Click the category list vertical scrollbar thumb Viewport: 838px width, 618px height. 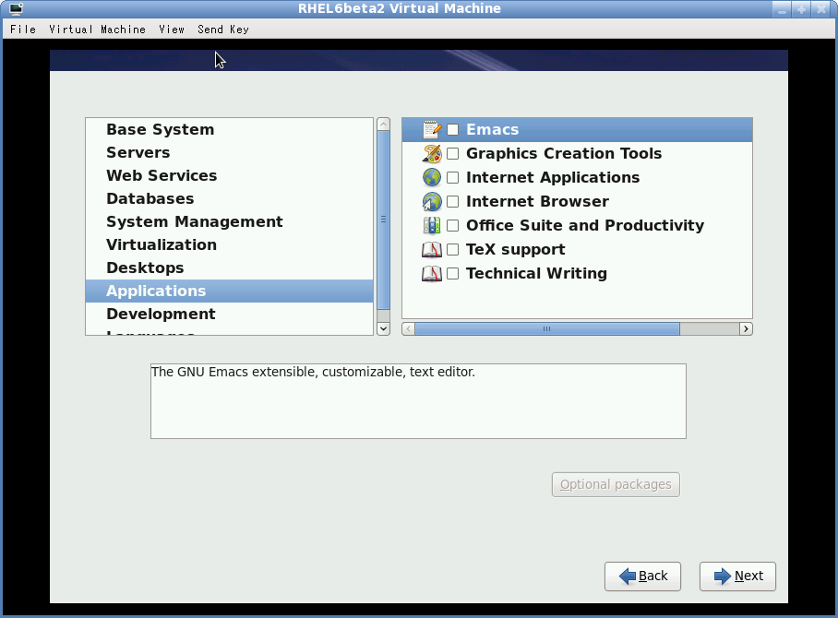(x=383, y=220)
